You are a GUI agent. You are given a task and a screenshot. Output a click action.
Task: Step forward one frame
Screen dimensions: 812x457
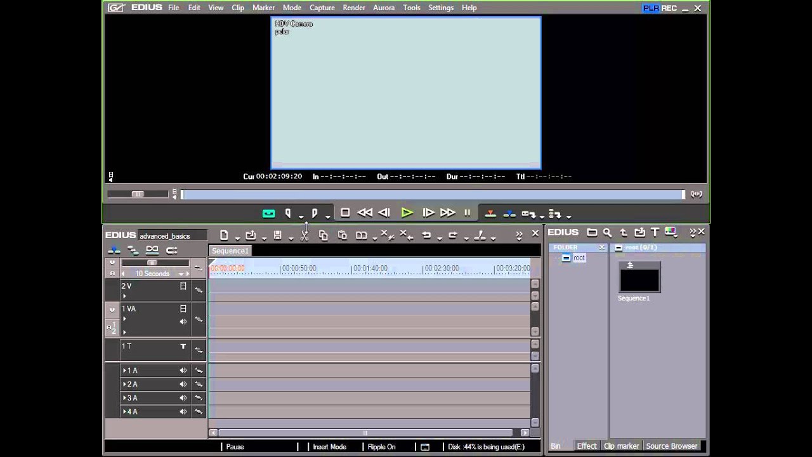[428, 213]
